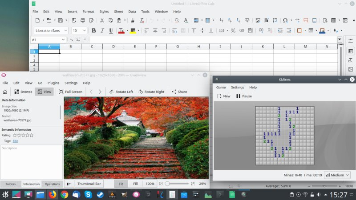Go to next image using the right arrow
Viewport: 356px width, 200px height.
(100, 92)
